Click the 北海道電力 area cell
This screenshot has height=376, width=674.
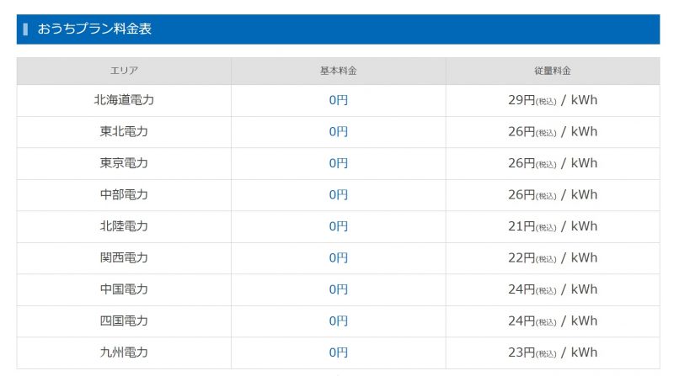tap(124, 100)
